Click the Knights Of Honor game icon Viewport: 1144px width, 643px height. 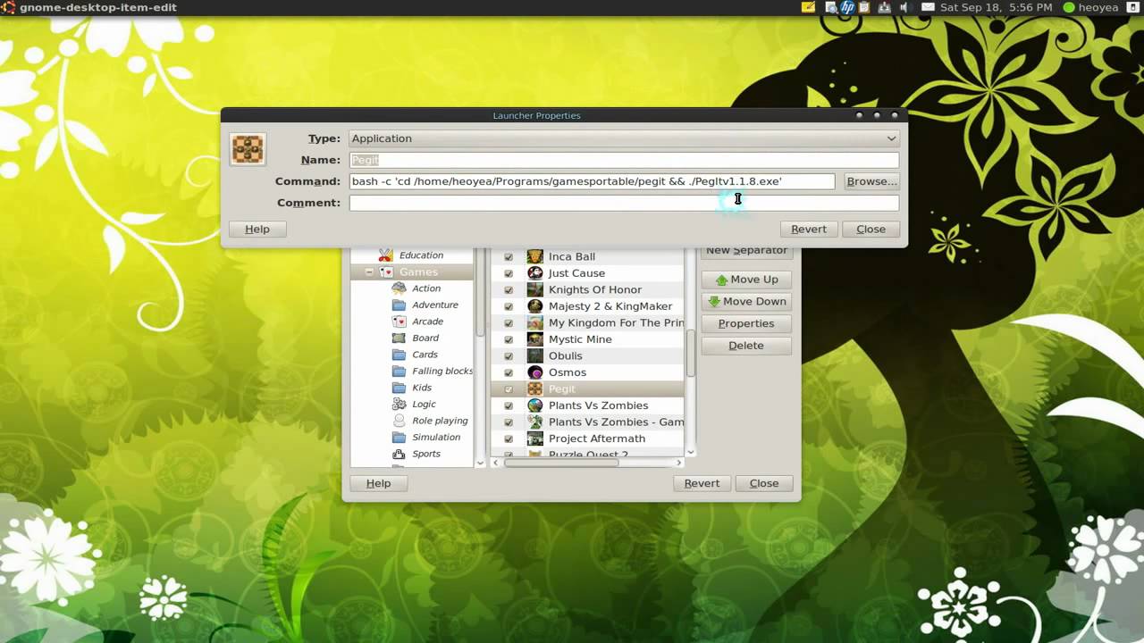tap(534, 289)
